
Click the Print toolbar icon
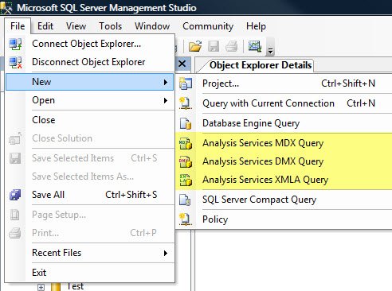tap(231, 46)
